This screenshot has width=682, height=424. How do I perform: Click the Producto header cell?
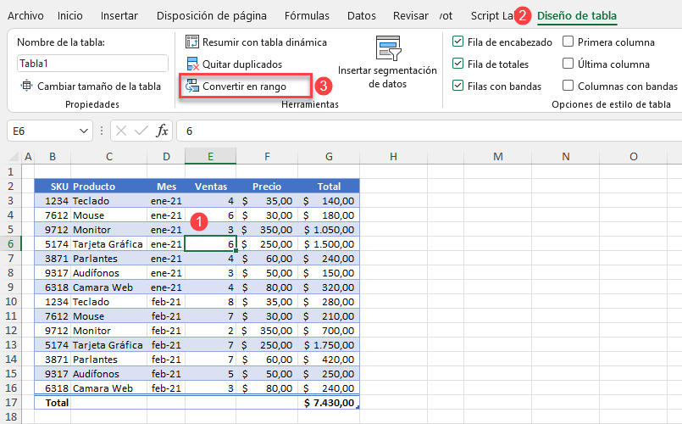pos(108,187)
